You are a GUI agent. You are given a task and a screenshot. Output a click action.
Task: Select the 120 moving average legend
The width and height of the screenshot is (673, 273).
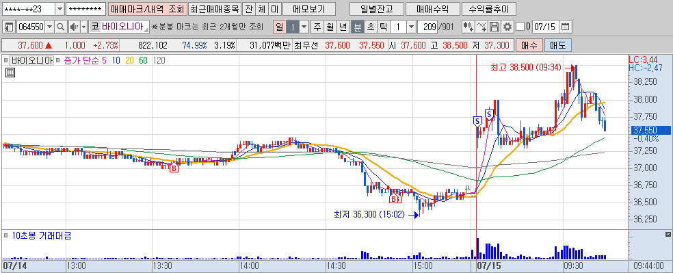(x=159, y=60)
